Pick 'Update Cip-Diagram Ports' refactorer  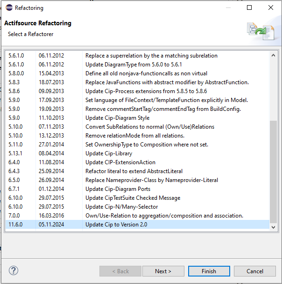tap(118, 189)
